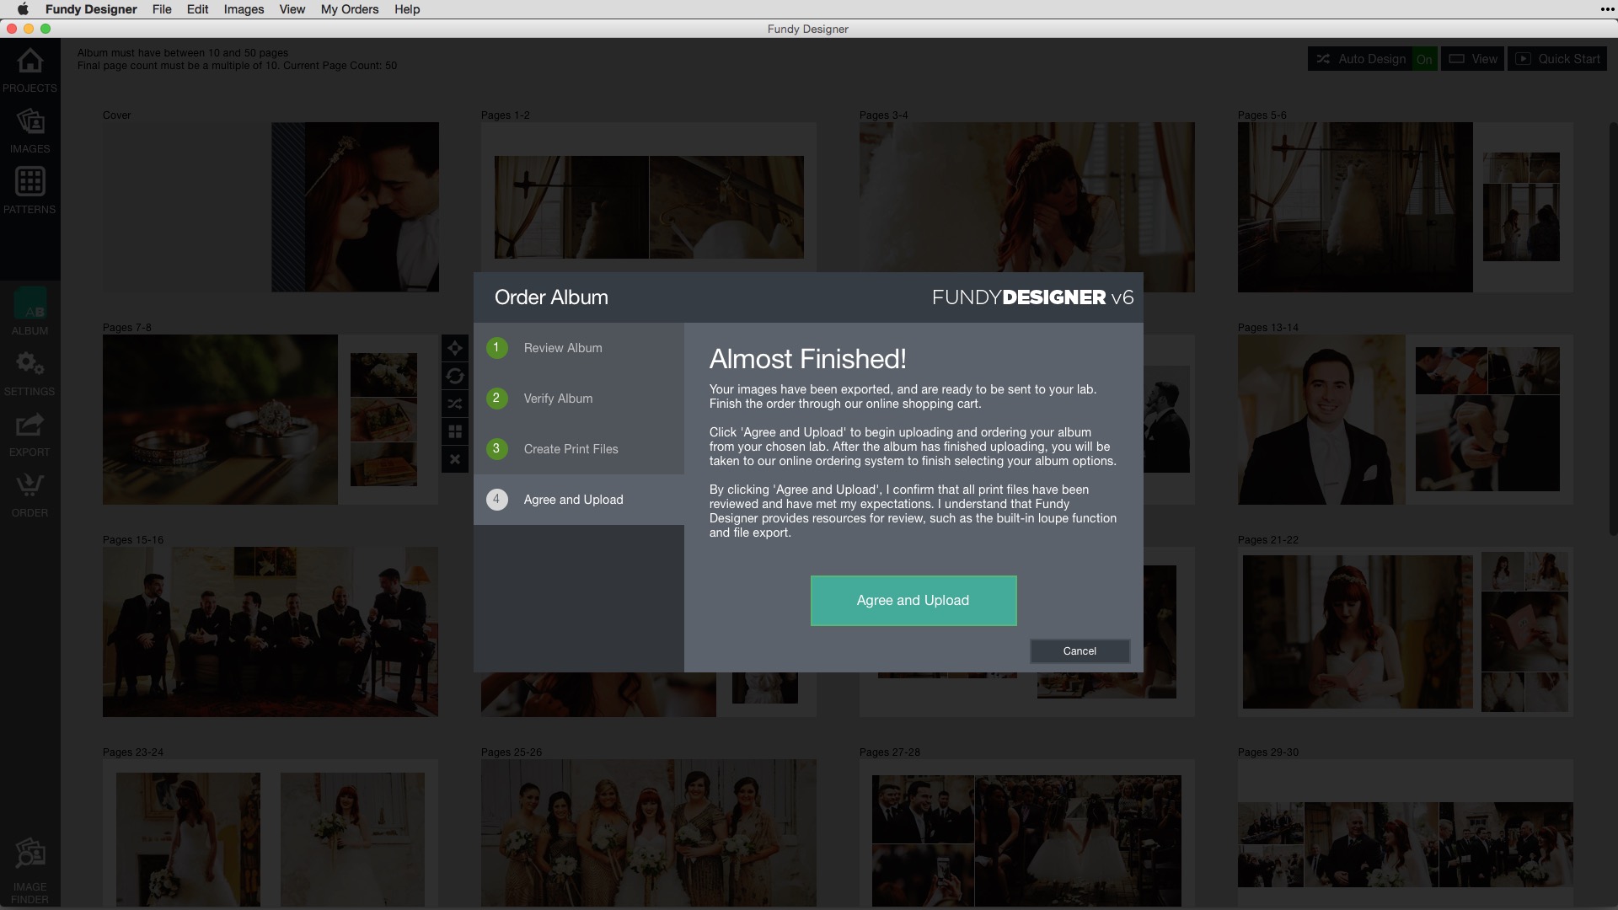Viewport: 1618px width, 910px height.
Task: Select the Pages 1-2 spread
Action: 649,199
